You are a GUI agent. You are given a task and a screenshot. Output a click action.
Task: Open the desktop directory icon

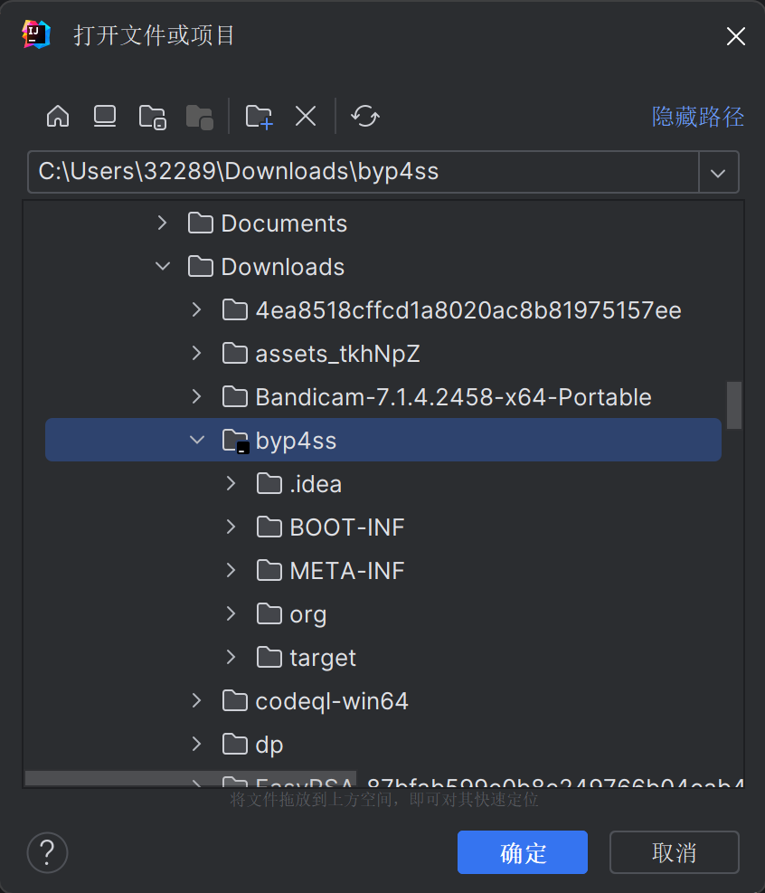(104, 116)
